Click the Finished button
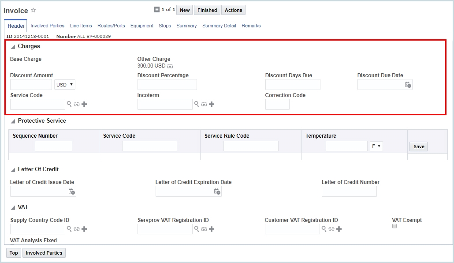The image size is (454, 263). pyautogui.click(x=207, y=10)
